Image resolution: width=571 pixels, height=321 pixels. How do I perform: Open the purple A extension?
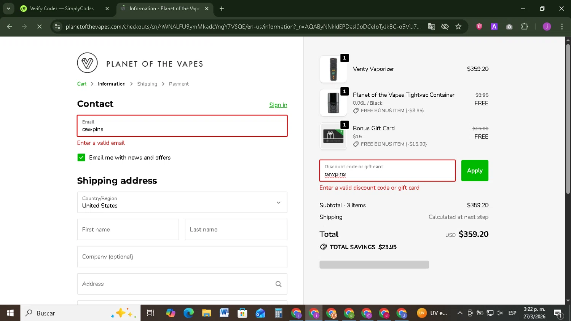tap(494, 26)
